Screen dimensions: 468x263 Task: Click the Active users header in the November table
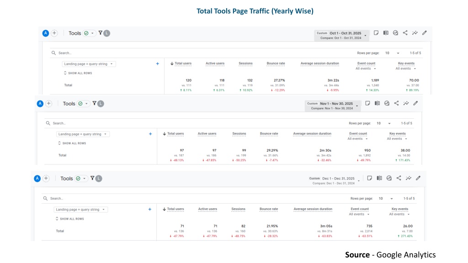207,134
